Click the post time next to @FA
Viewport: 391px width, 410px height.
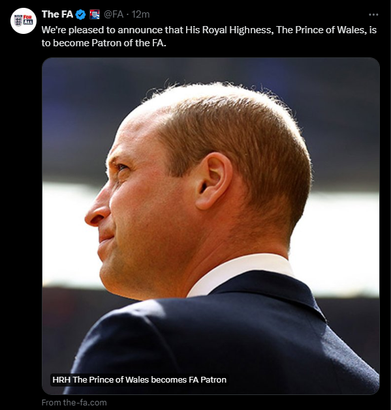(140, 14)
